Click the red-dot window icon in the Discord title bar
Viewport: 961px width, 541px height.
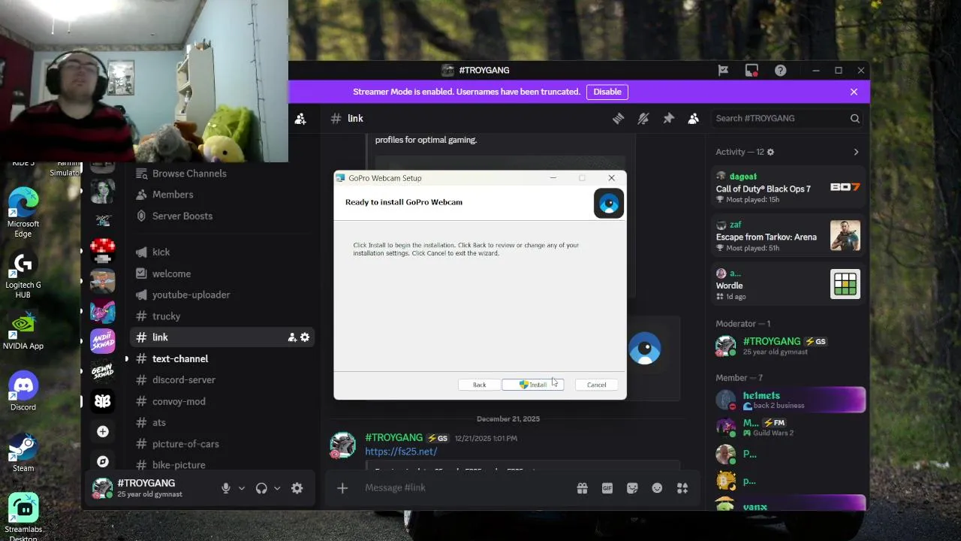(752, 70)
